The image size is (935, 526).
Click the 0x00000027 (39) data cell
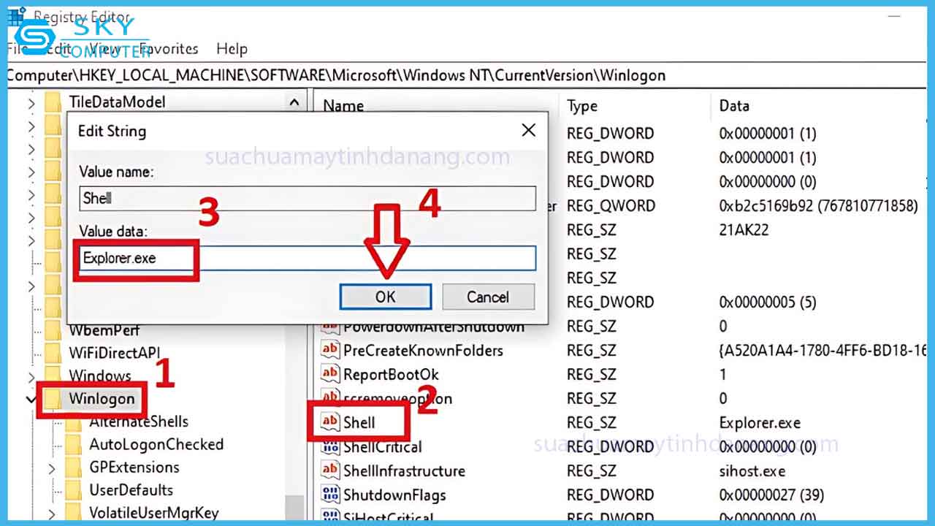[x=771, y=495]
